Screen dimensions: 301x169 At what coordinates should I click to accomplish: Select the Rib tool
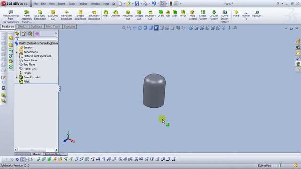pyautogui.click(x=168, y=14)
